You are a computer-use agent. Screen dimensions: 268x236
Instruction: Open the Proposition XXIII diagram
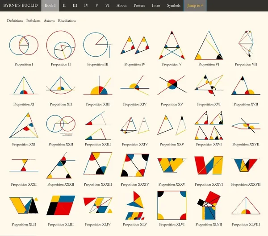tap(98, 125)
